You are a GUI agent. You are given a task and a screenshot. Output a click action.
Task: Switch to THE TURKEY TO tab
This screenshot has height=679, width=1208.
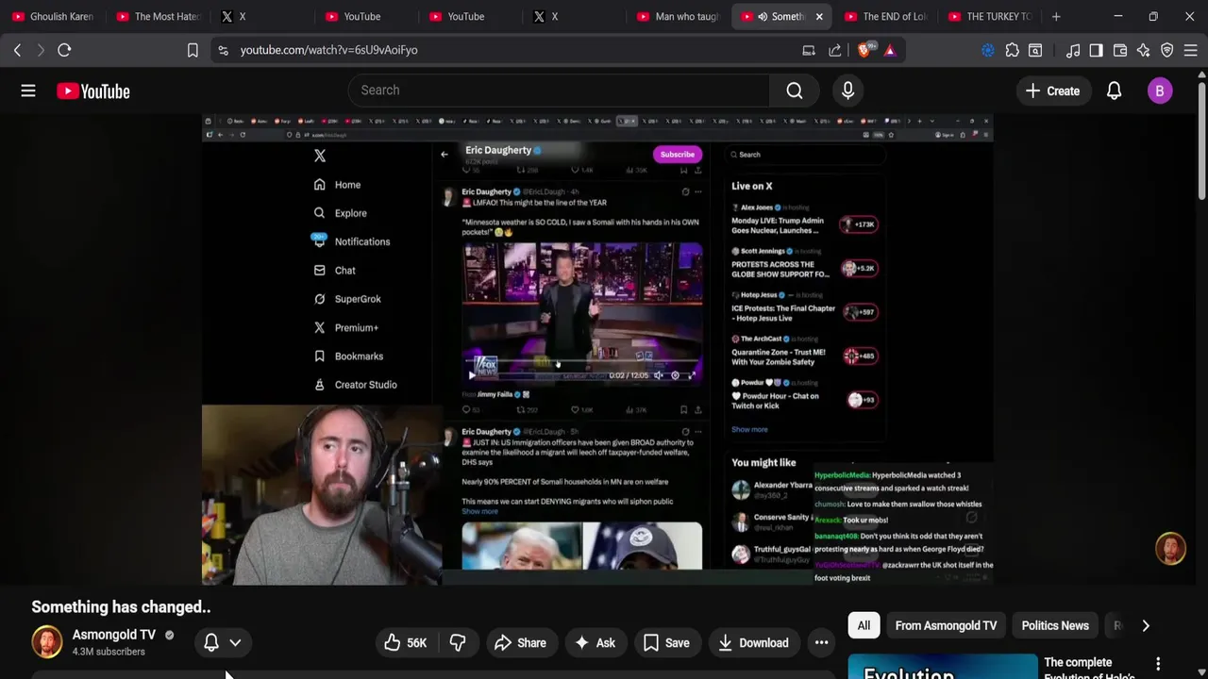(x=990, y=16)
